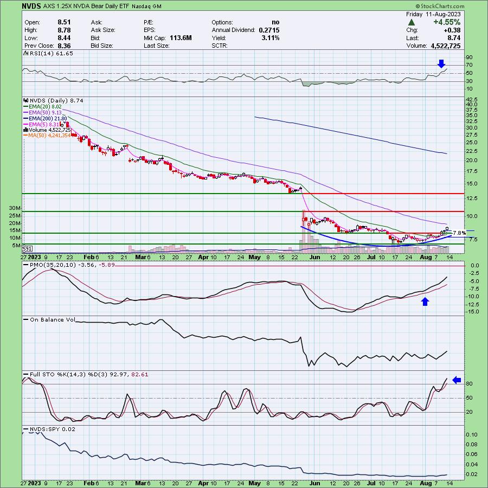Open the StockCharts.com copyright link
This screenshot has height=488, width=488.
pyautogui.click(x=440, y=6)
